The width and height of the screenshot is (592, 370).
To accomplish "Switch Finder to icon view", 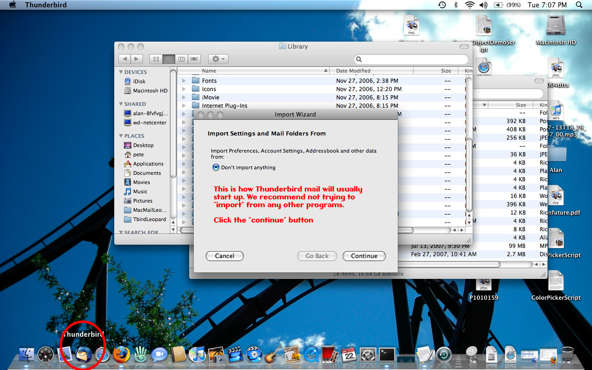I will pyautogui.click(x=156, y=59).
